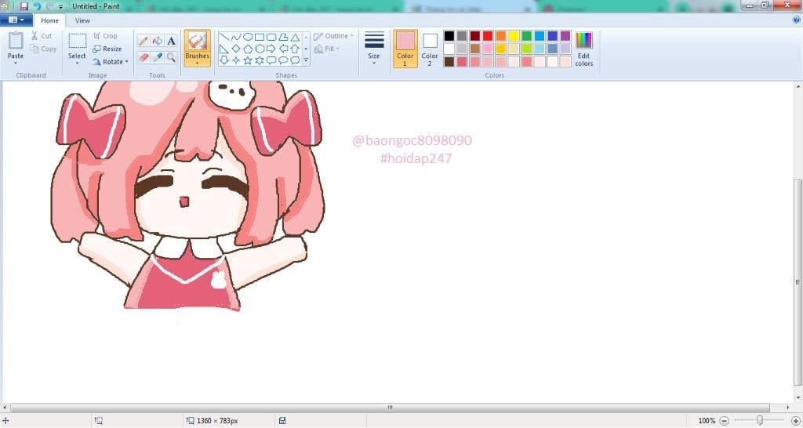Open the Customize Quick Access Toolbar arrow
This screenshot has height=428, width=803.
(x=61, y=6)
